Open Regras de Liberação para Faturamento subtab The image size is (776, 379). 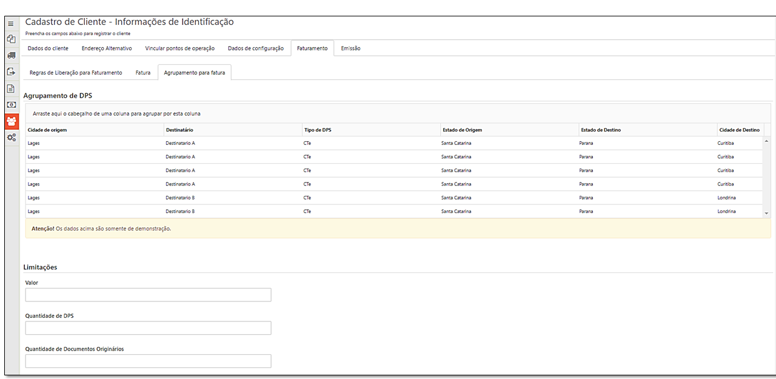click(x=76, y=73)
